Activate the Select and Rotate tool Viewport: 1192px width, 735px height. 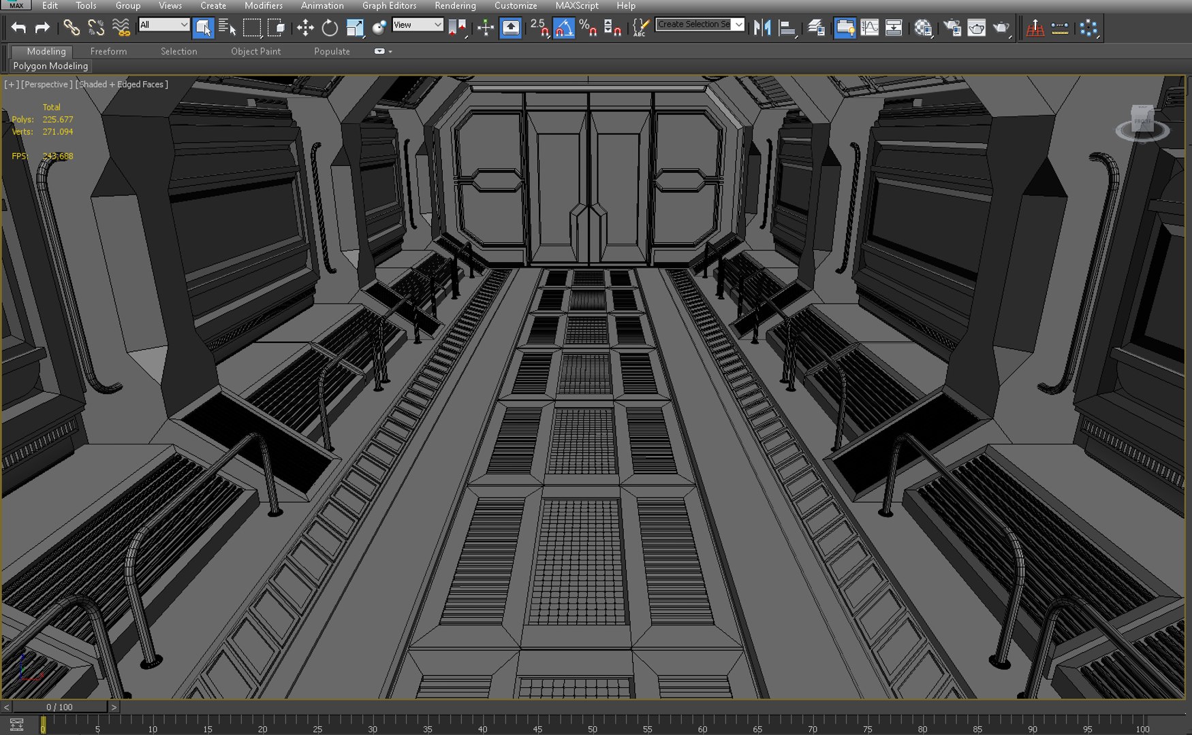(x=330, y=28)
